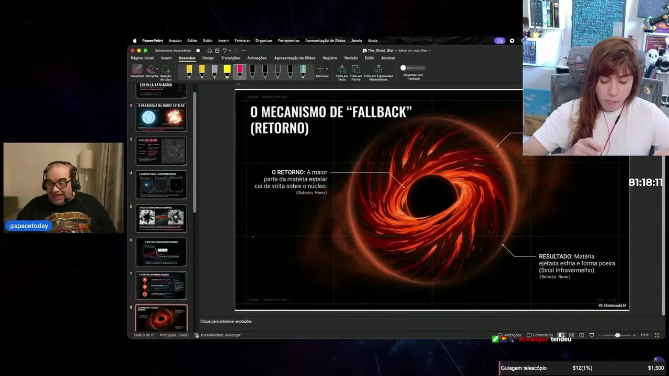Switch to the Design ribbon tab

tap(209, 58)
